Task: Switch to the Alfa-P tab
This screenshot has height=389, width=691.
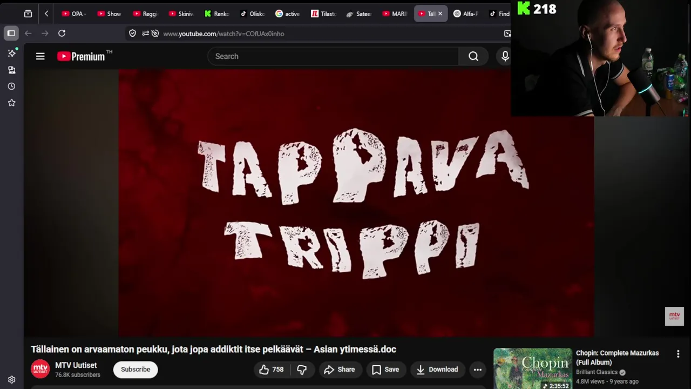Action: (466, 14)
